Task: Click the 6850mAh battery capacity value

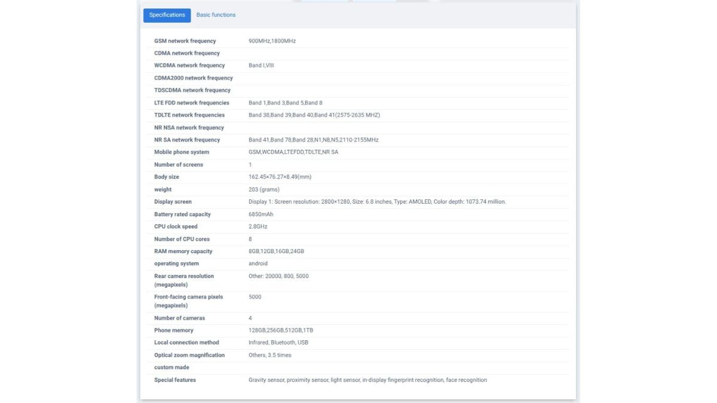Action: 261,214
